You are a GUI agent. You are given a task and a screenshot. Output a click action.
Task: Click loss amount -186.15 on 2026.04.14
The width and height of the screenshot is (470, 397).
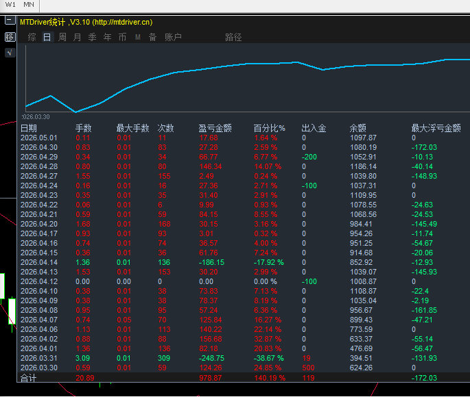(211, 262)
